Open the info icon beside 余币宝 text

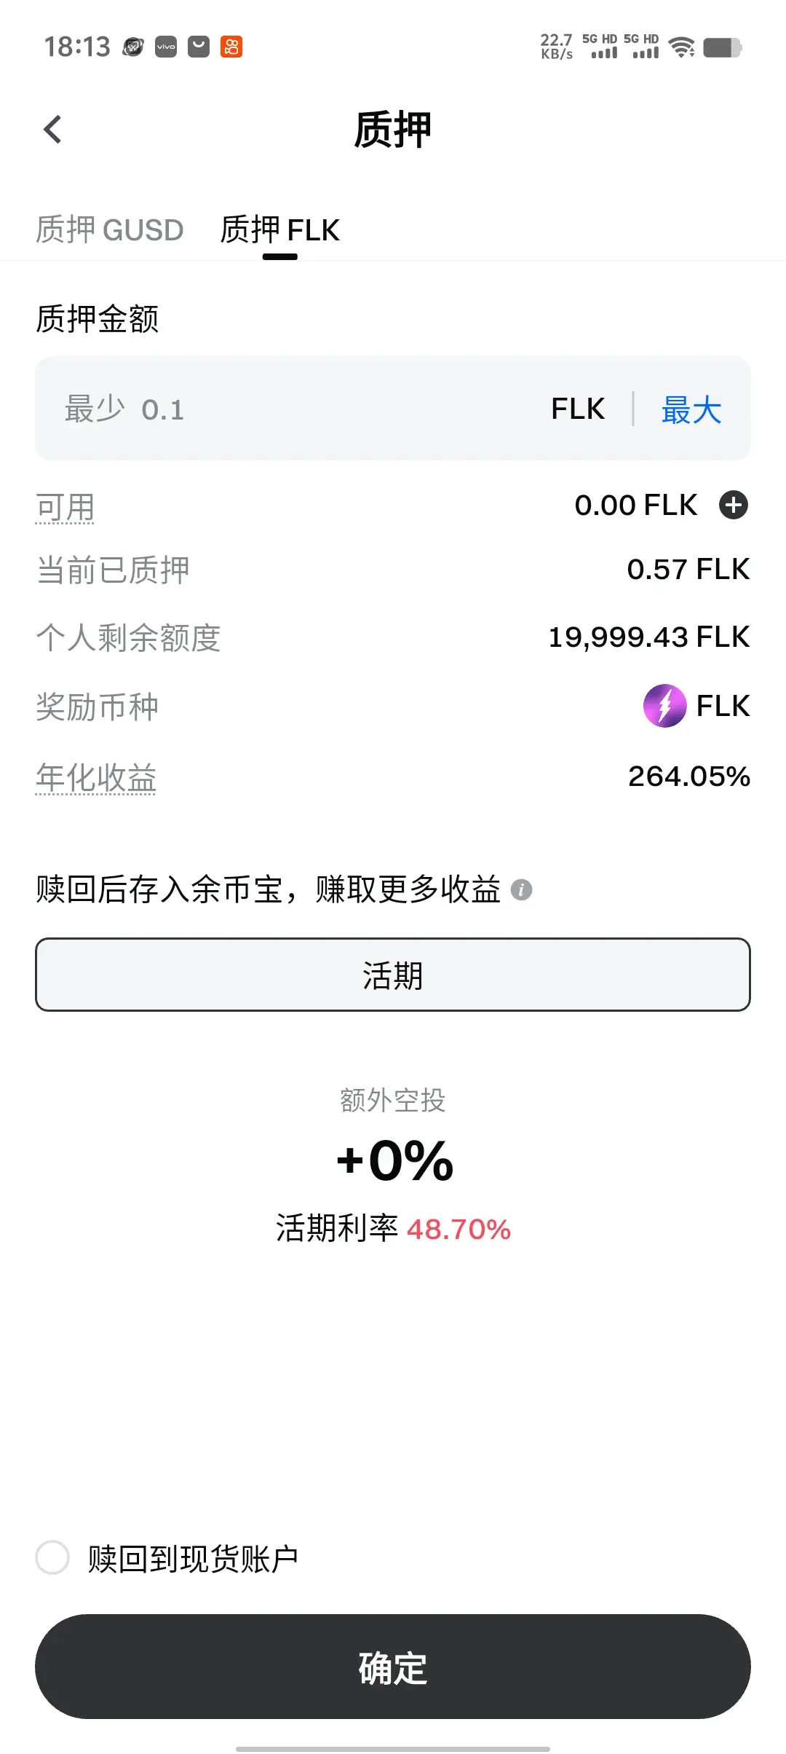coord(521,889)
